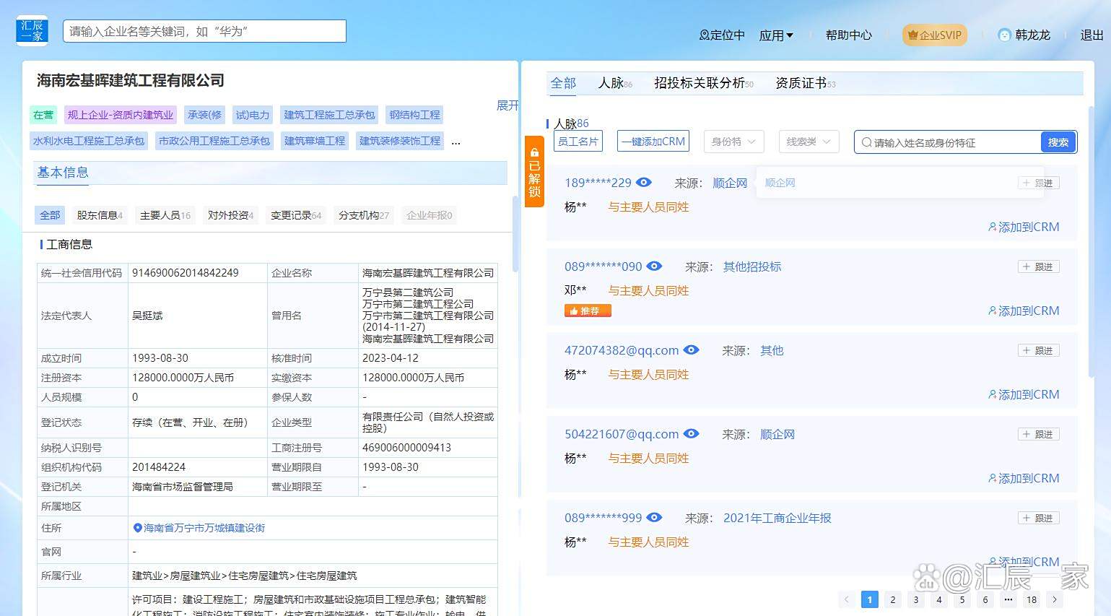Select the 股东信息 tab
This screenshot has width=1111, height=616.
pos(100,215)
